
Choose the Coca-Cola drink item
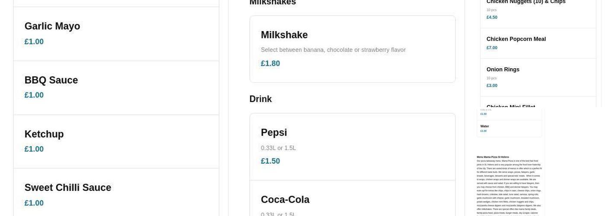point(285,200)
